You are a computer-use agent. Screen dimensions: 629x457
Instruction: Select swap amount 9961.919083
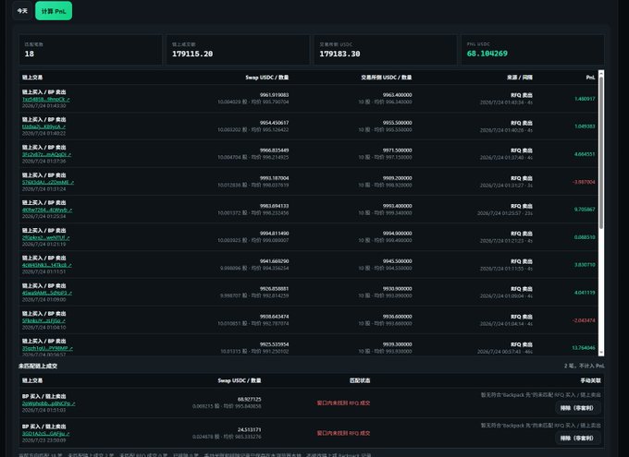274,95
